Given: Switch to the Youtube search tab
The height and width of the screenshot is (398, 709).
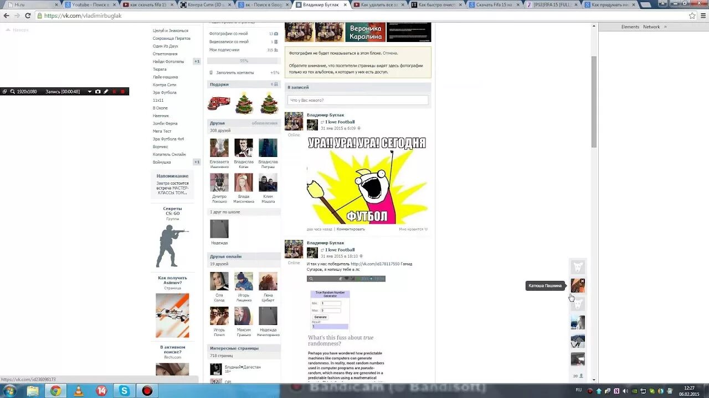Looking at the screenshot, I should [x=90, y=4].
